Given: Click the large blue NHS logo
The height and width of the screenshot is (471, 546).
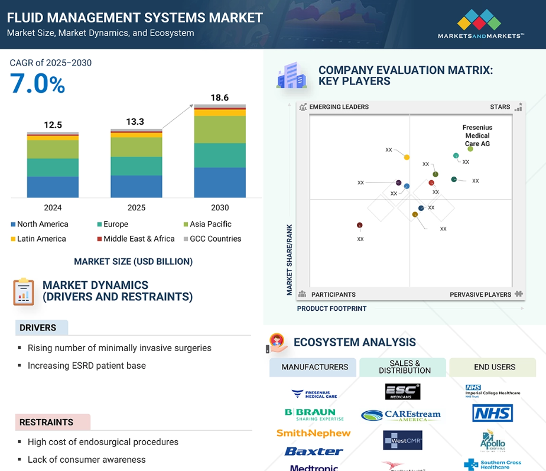Looking at the screenshot, I should click(x=493, y=413).
